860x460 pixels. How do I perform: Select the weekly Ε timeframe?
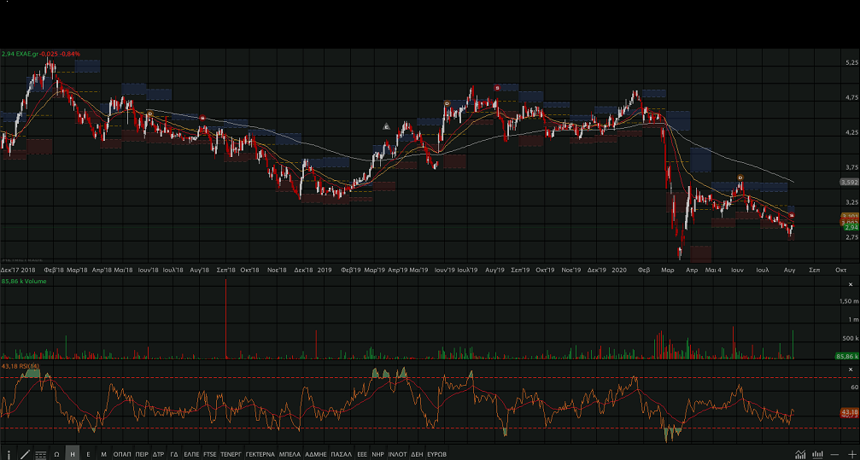pyautogui.click(x=88, y=454)
